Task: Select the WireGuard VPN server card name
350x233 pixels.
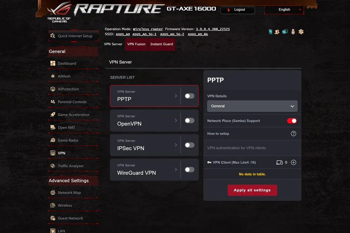Action: point(136,173)
